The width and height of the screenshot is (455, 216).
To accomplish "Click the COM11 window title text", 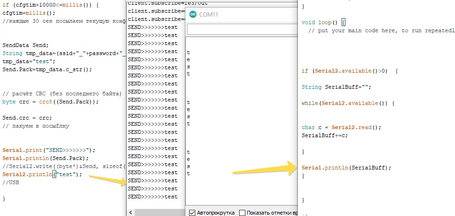I will click(x=208, y=14).
